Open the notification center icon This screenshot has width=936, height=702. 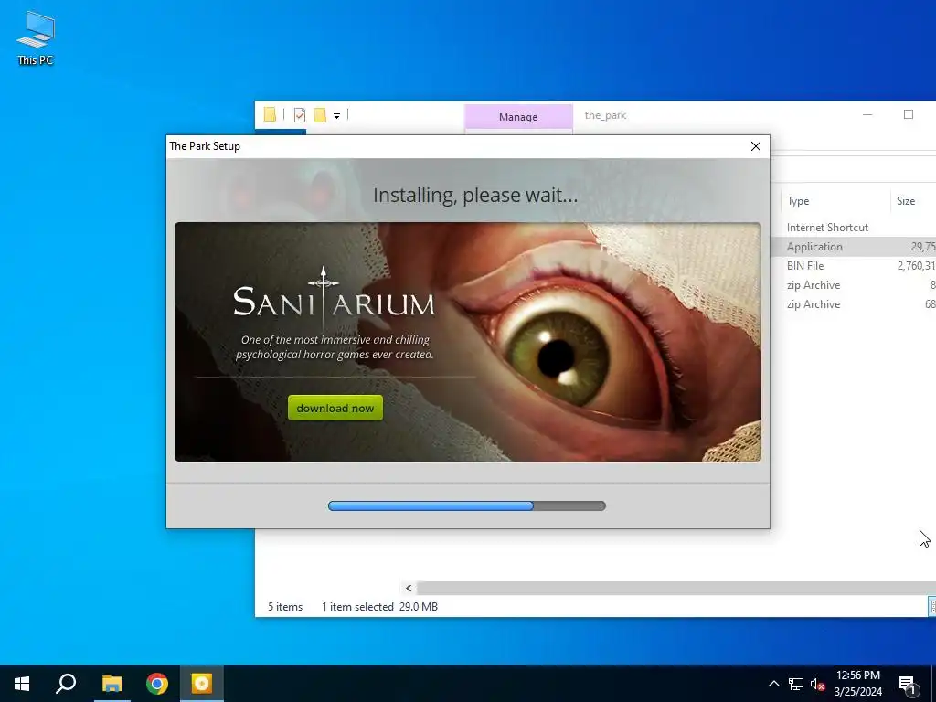coord(908,684)
